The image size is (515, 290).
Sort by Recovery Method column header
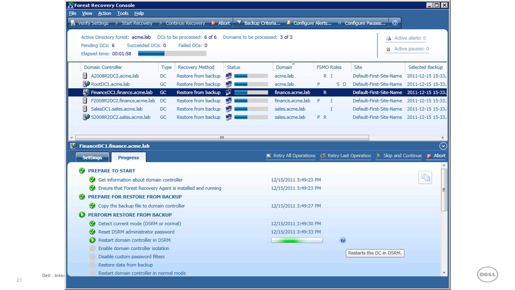coord(199,67)
